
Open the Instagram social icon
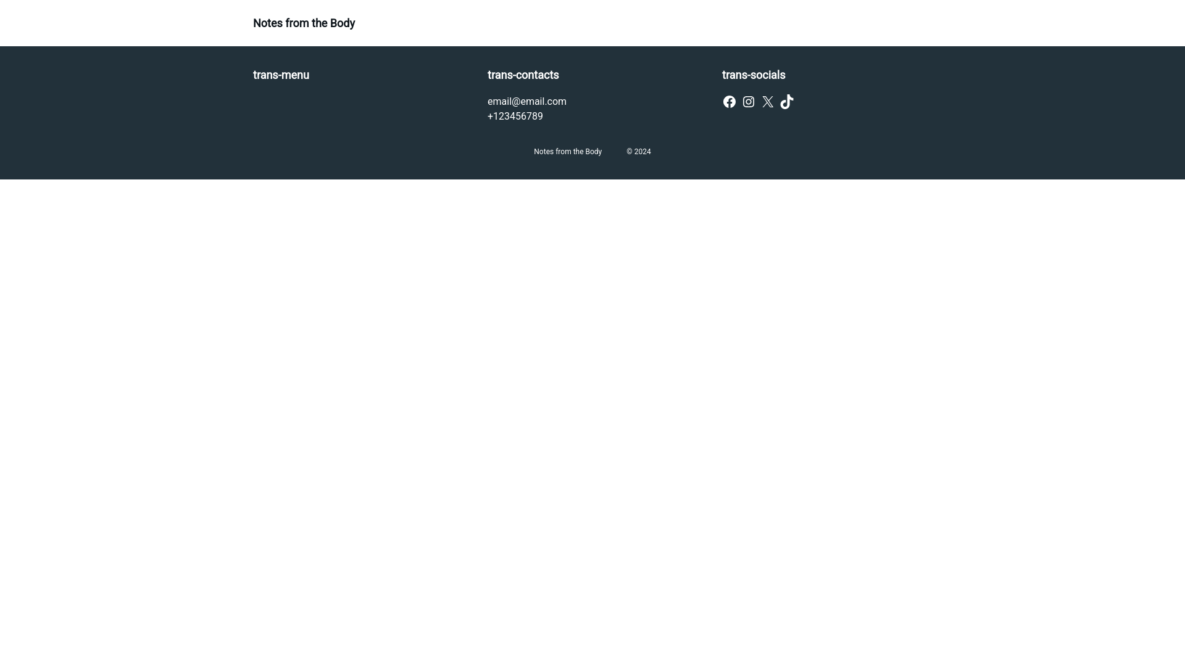click(x=748, y=102)
